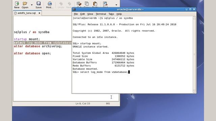Screen dimensions: 216x121
Task: Click the Find magnifier icon
Action: click(x=105, y=4)
